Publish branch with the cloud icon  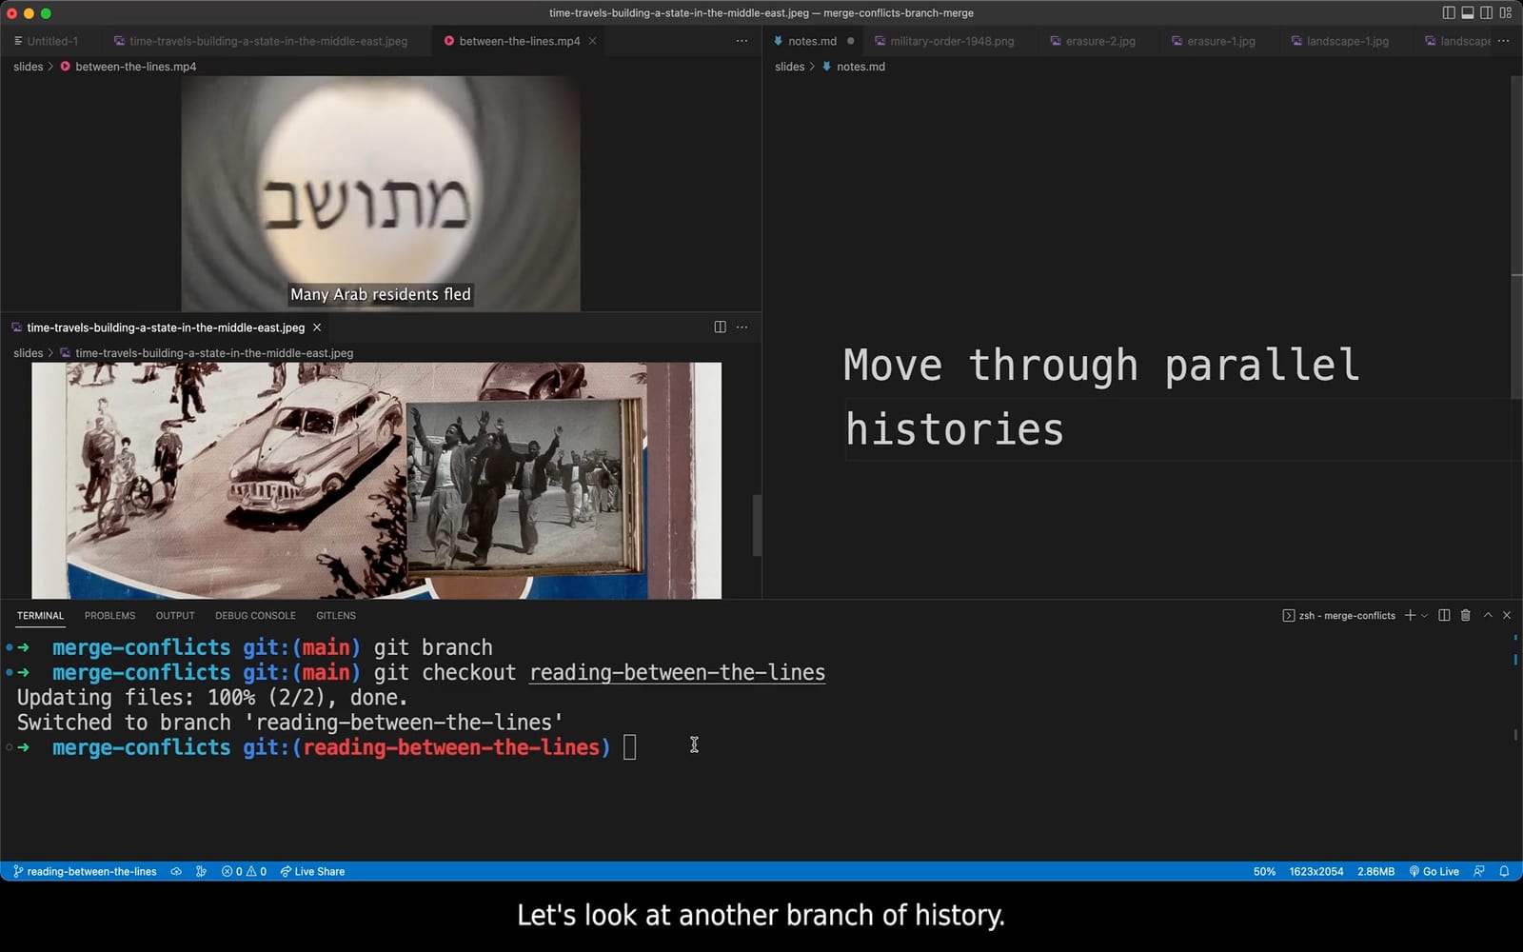click(x=176, y=871)
